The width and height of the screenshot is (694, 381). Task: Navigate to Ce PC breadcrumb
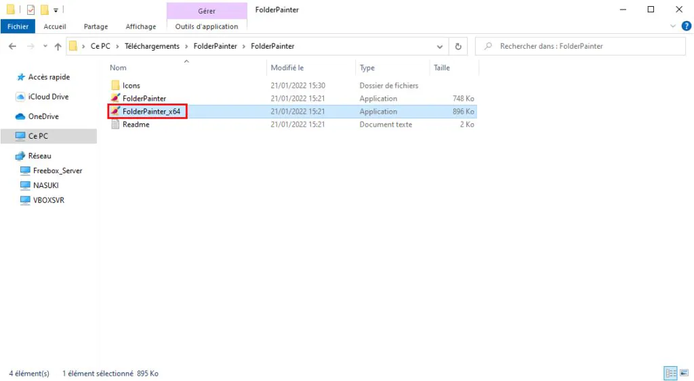coord(100,46)
